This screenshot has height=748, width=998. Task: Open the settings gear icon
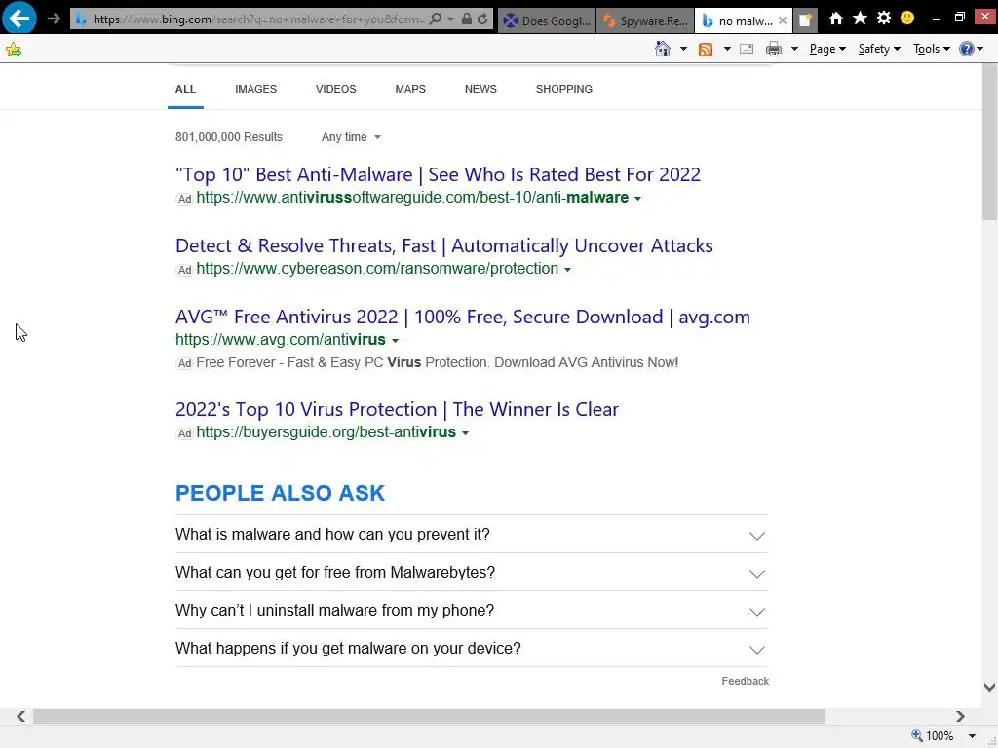[x=883, y=18]
